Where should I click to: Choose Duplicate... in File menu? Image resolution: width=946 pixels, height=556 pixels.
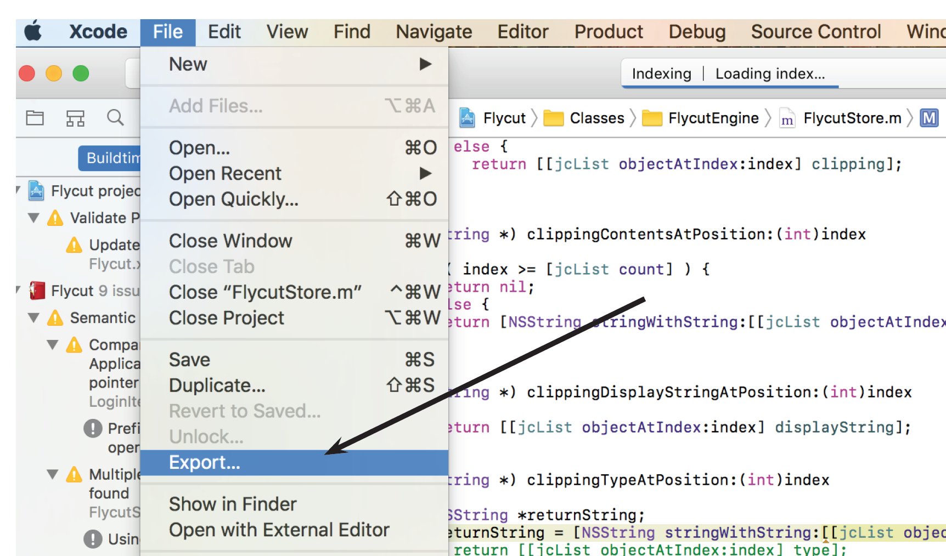(294, 385)
